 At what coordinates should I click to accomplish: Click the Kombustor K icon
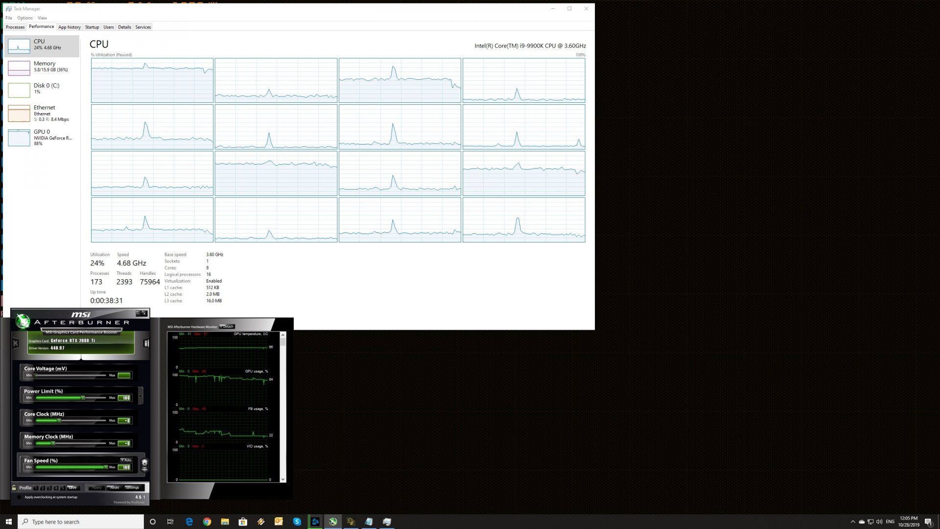click(16, 343)
